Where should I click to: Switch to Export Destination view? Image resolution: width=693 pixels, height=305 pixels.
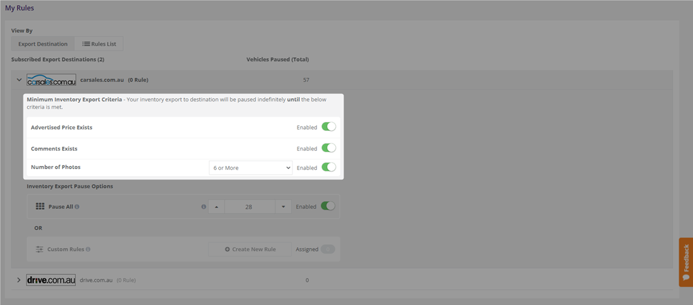pos(43,44)
